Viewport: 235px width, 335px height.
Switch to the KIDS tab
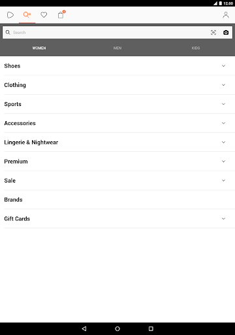[196, 48]
